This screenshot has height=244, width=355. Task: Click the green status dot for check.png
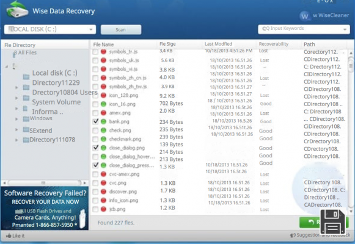coord(103,131)
